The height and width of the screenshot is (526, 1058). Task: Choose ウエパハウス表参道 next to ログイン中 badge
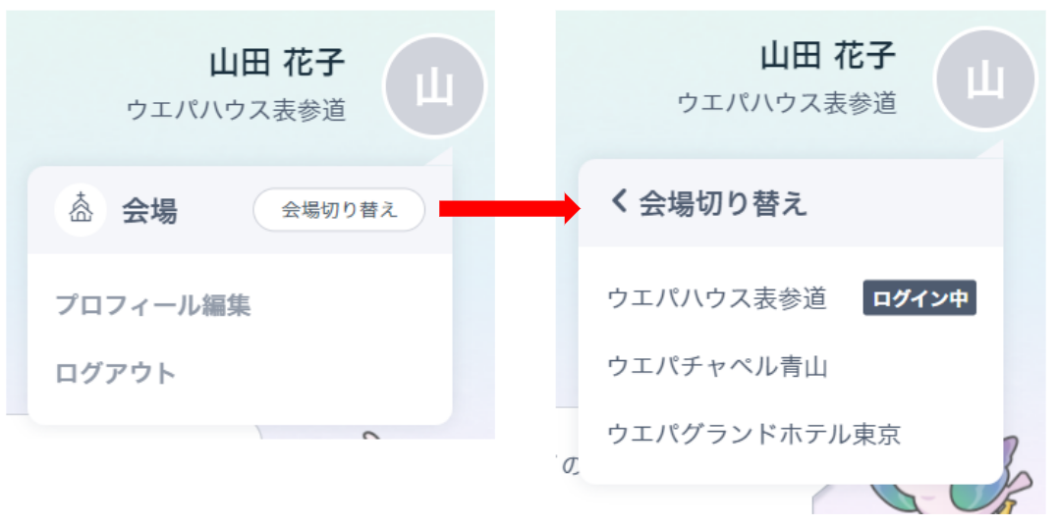pos(717,298)
